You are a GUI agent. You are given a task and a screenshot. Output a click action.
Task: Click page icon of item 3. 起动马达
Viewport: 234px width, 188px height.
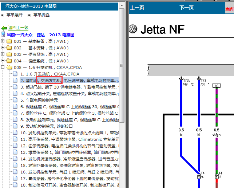coord(15,87)
